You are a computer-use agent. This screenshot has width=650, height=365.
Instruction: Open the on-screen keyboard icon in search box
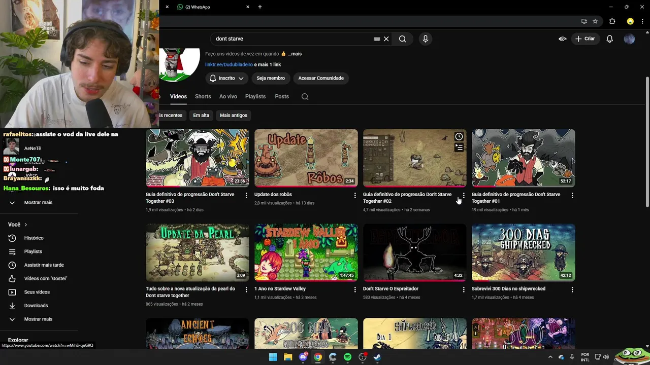(x=377, y=39)
